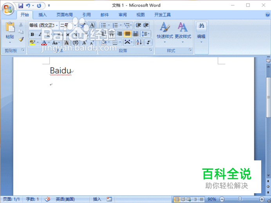Open multilevel list menu
This screenshot has height=203, width=271.
coord(128,25)
